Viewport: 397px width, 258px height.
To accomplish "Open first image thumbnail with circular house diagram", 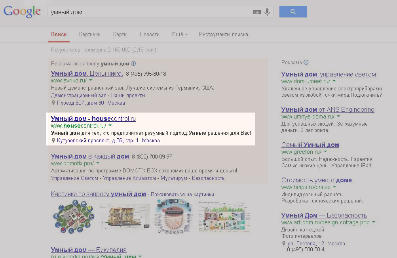I will (x=74, y=216).
